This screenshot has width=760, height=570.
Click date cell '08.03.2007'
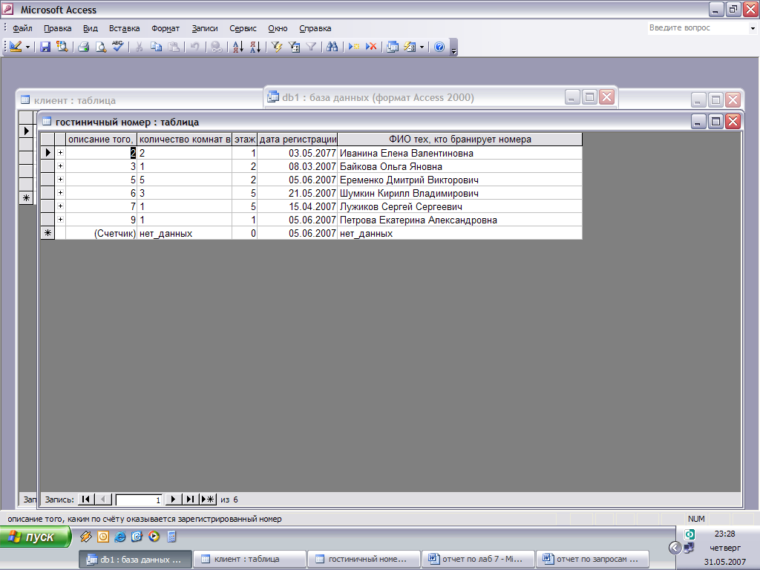point(297,166)
